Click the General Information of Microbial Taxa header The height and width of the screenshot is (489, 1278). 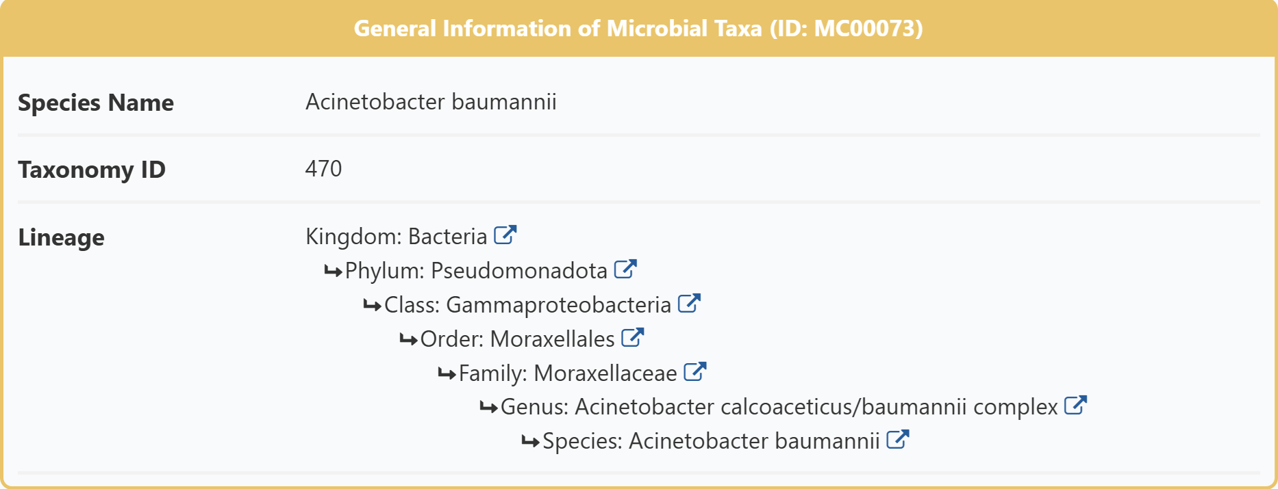tap(638, 29)
